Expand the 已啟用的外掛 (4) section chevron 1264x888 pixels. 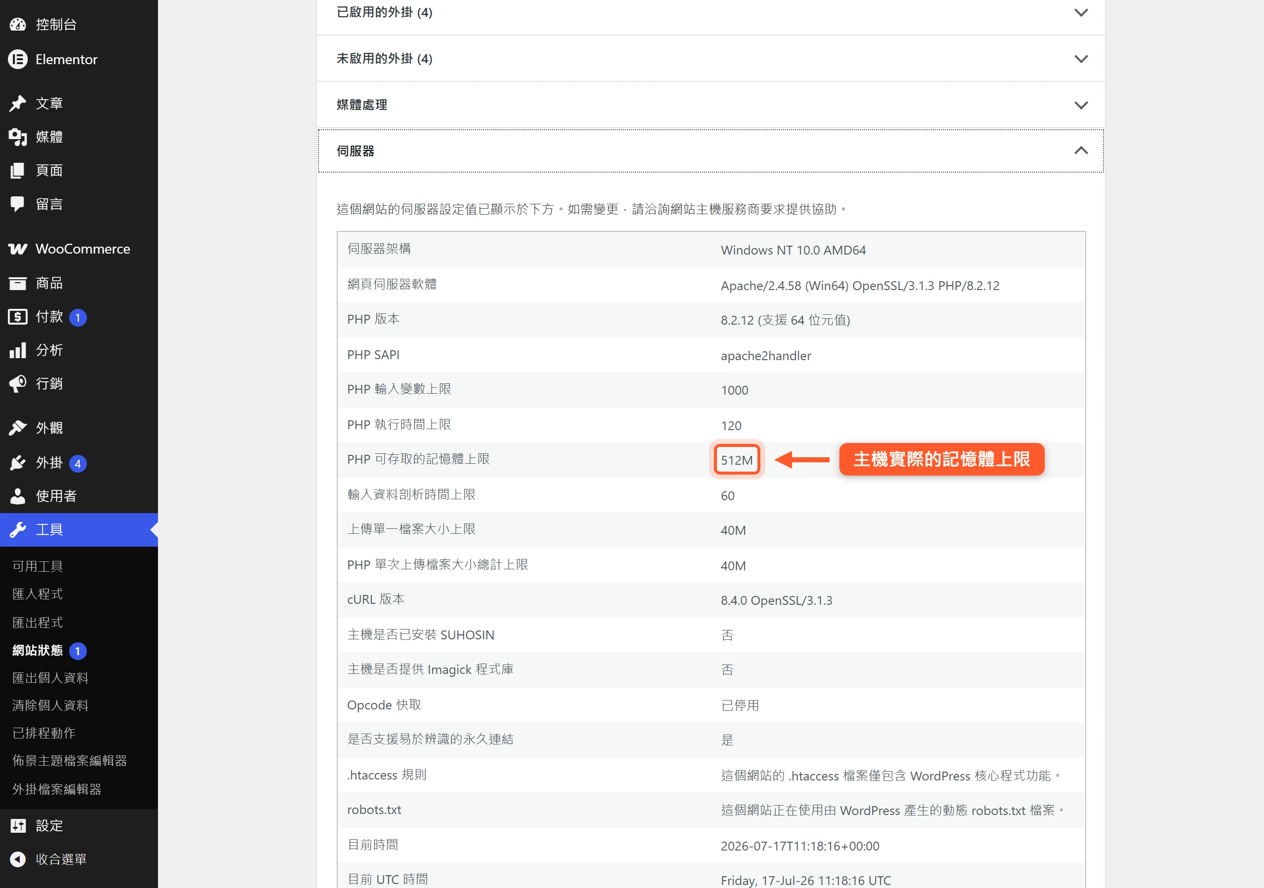(x=1081, y=12)
